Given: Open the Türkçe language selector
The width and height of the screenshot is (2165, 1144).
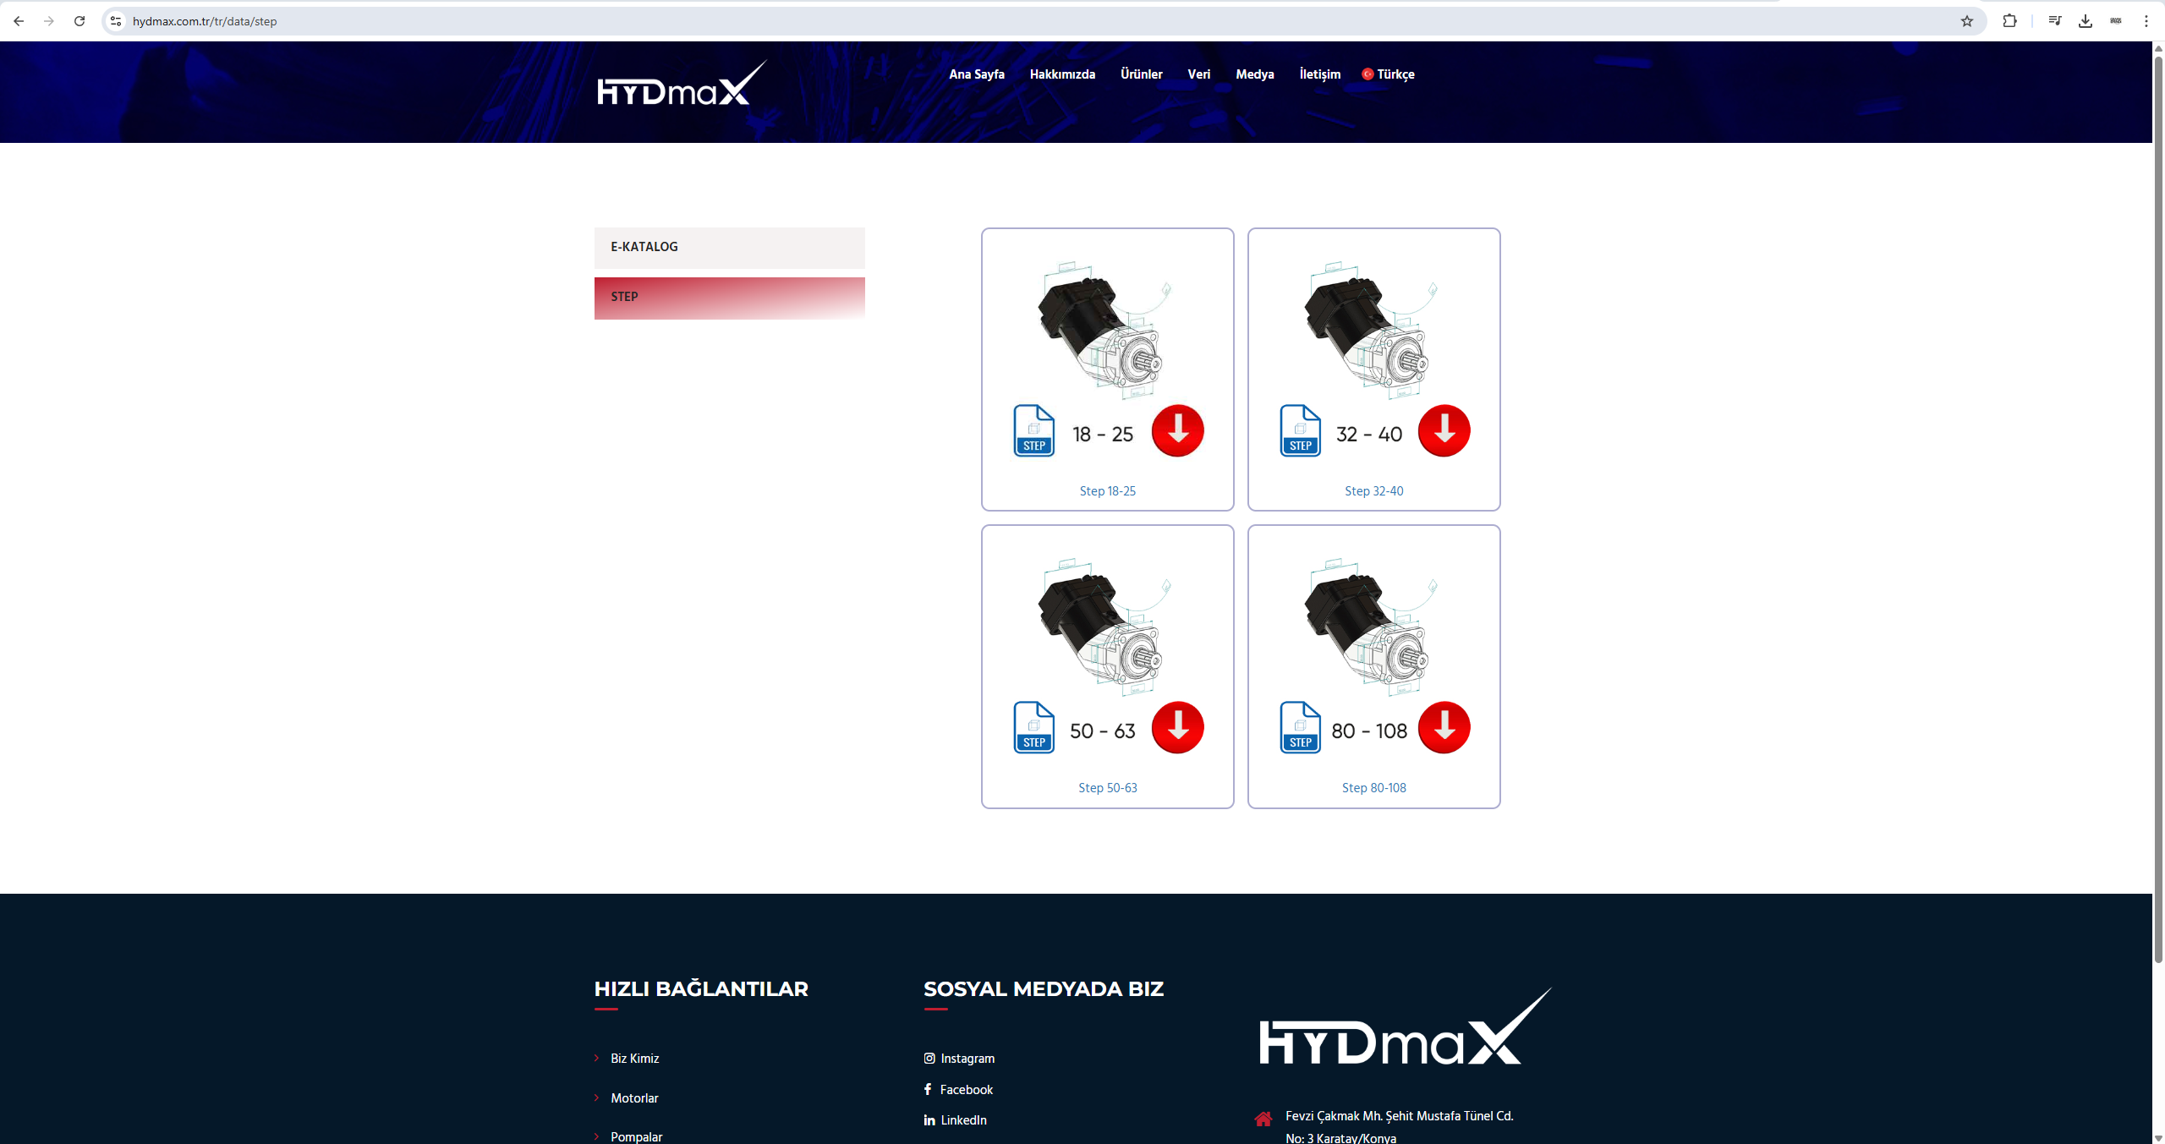Looking at the screenshot, I should [x=1388, y=74].
